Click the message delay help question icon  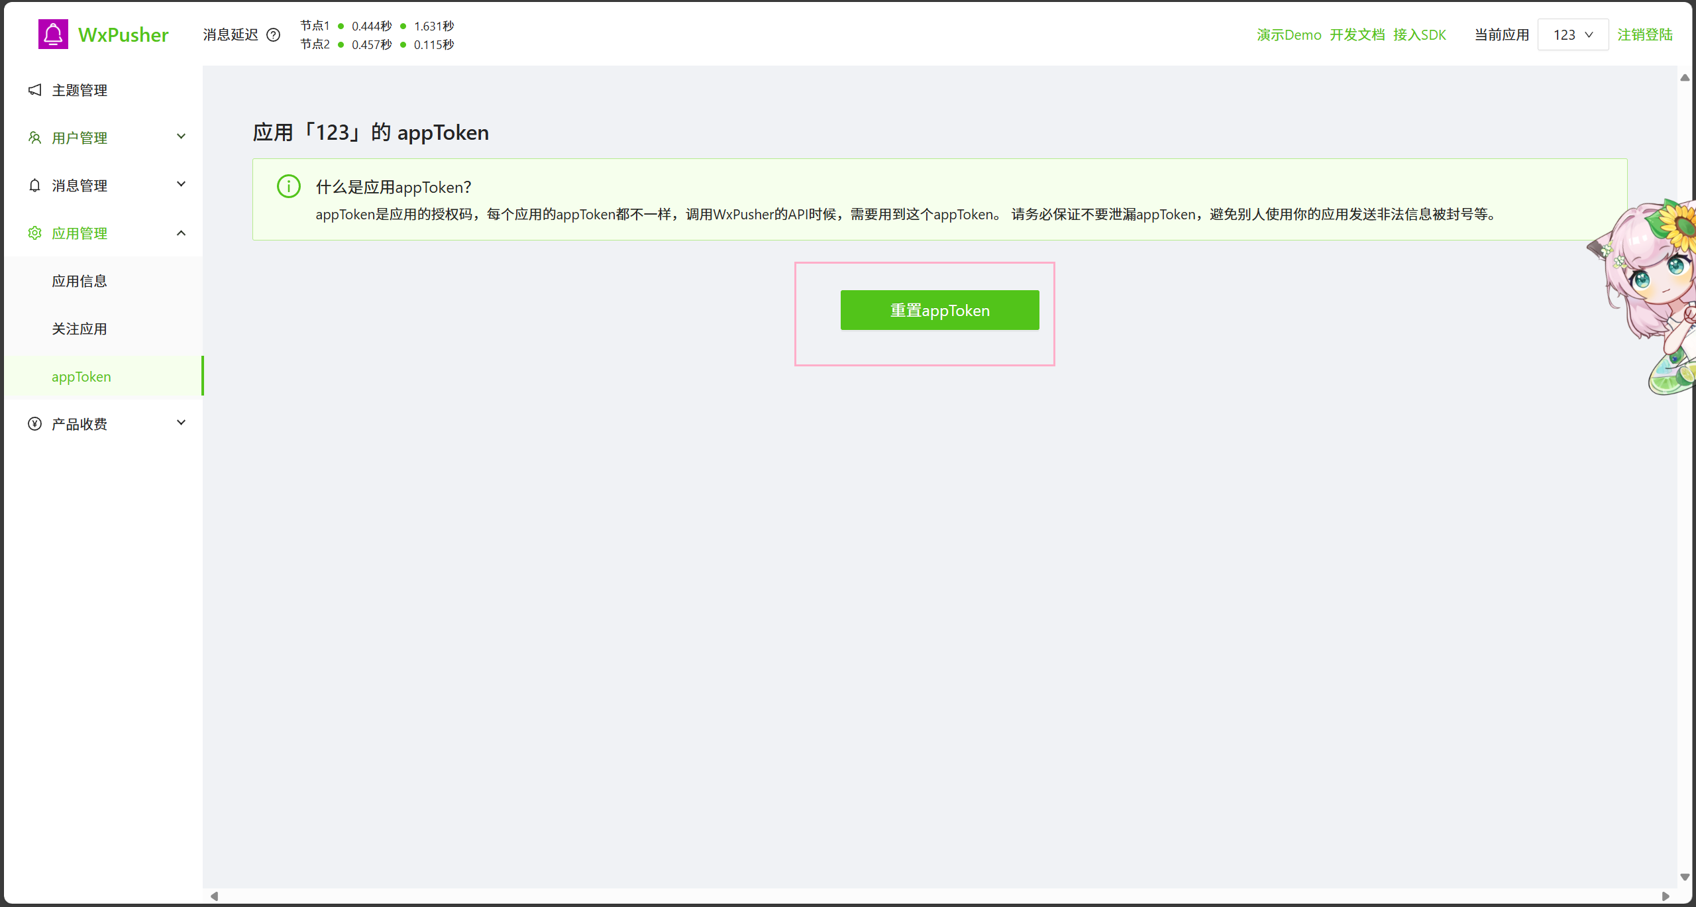[273, 35]
